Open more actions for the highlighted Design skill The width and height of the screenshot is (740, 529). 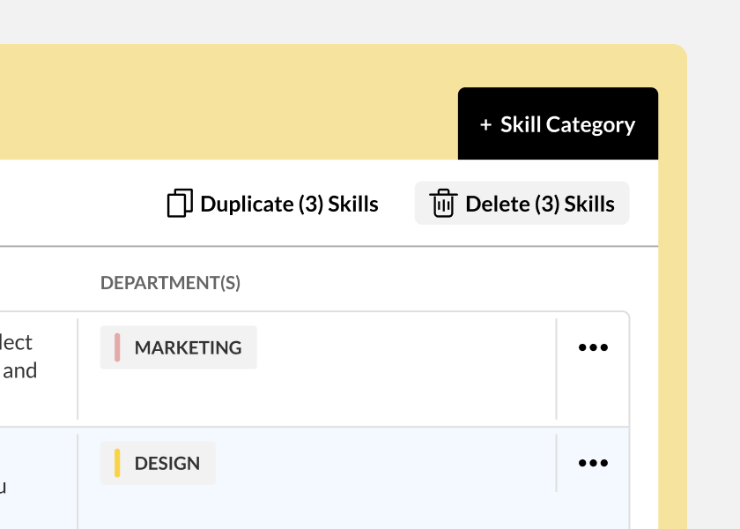pyautogui.click(x=593, y=462)
